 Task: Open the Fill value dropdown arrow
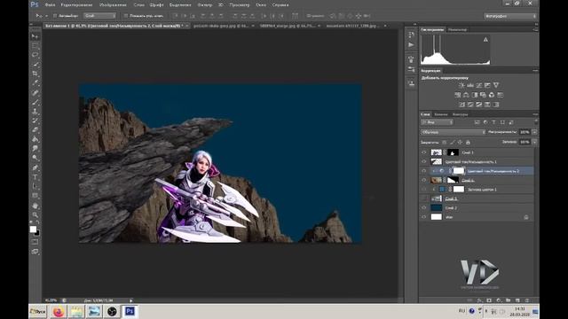pos(534,142)
